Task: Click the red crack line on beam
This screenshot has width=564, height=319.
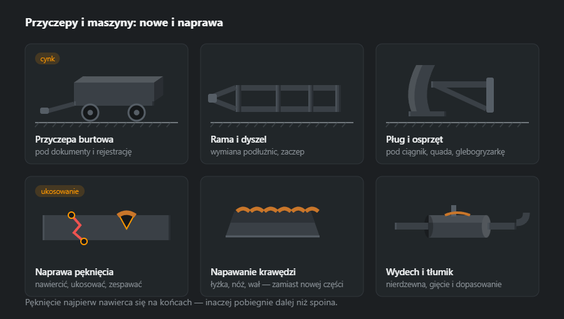Action: click(x=78, y=228)
